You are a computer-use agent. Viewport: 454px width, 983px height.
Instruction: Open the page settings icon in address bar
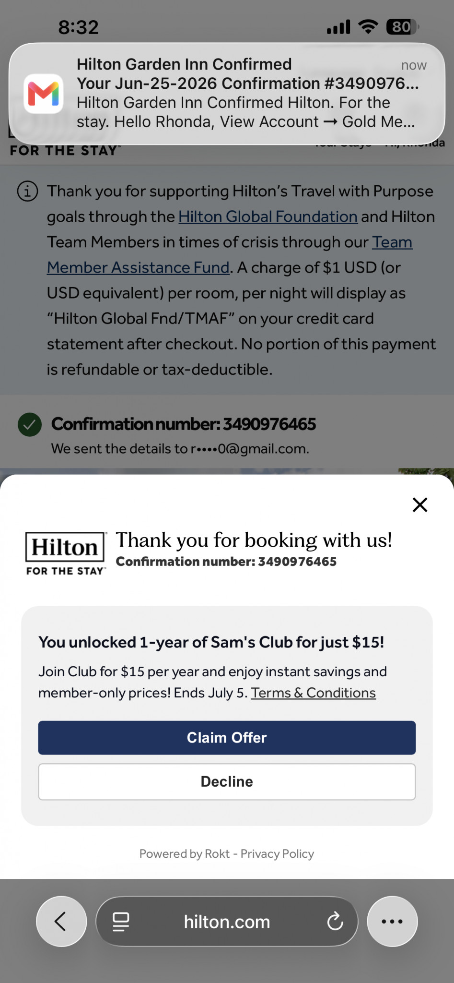(x=121, y=922)
